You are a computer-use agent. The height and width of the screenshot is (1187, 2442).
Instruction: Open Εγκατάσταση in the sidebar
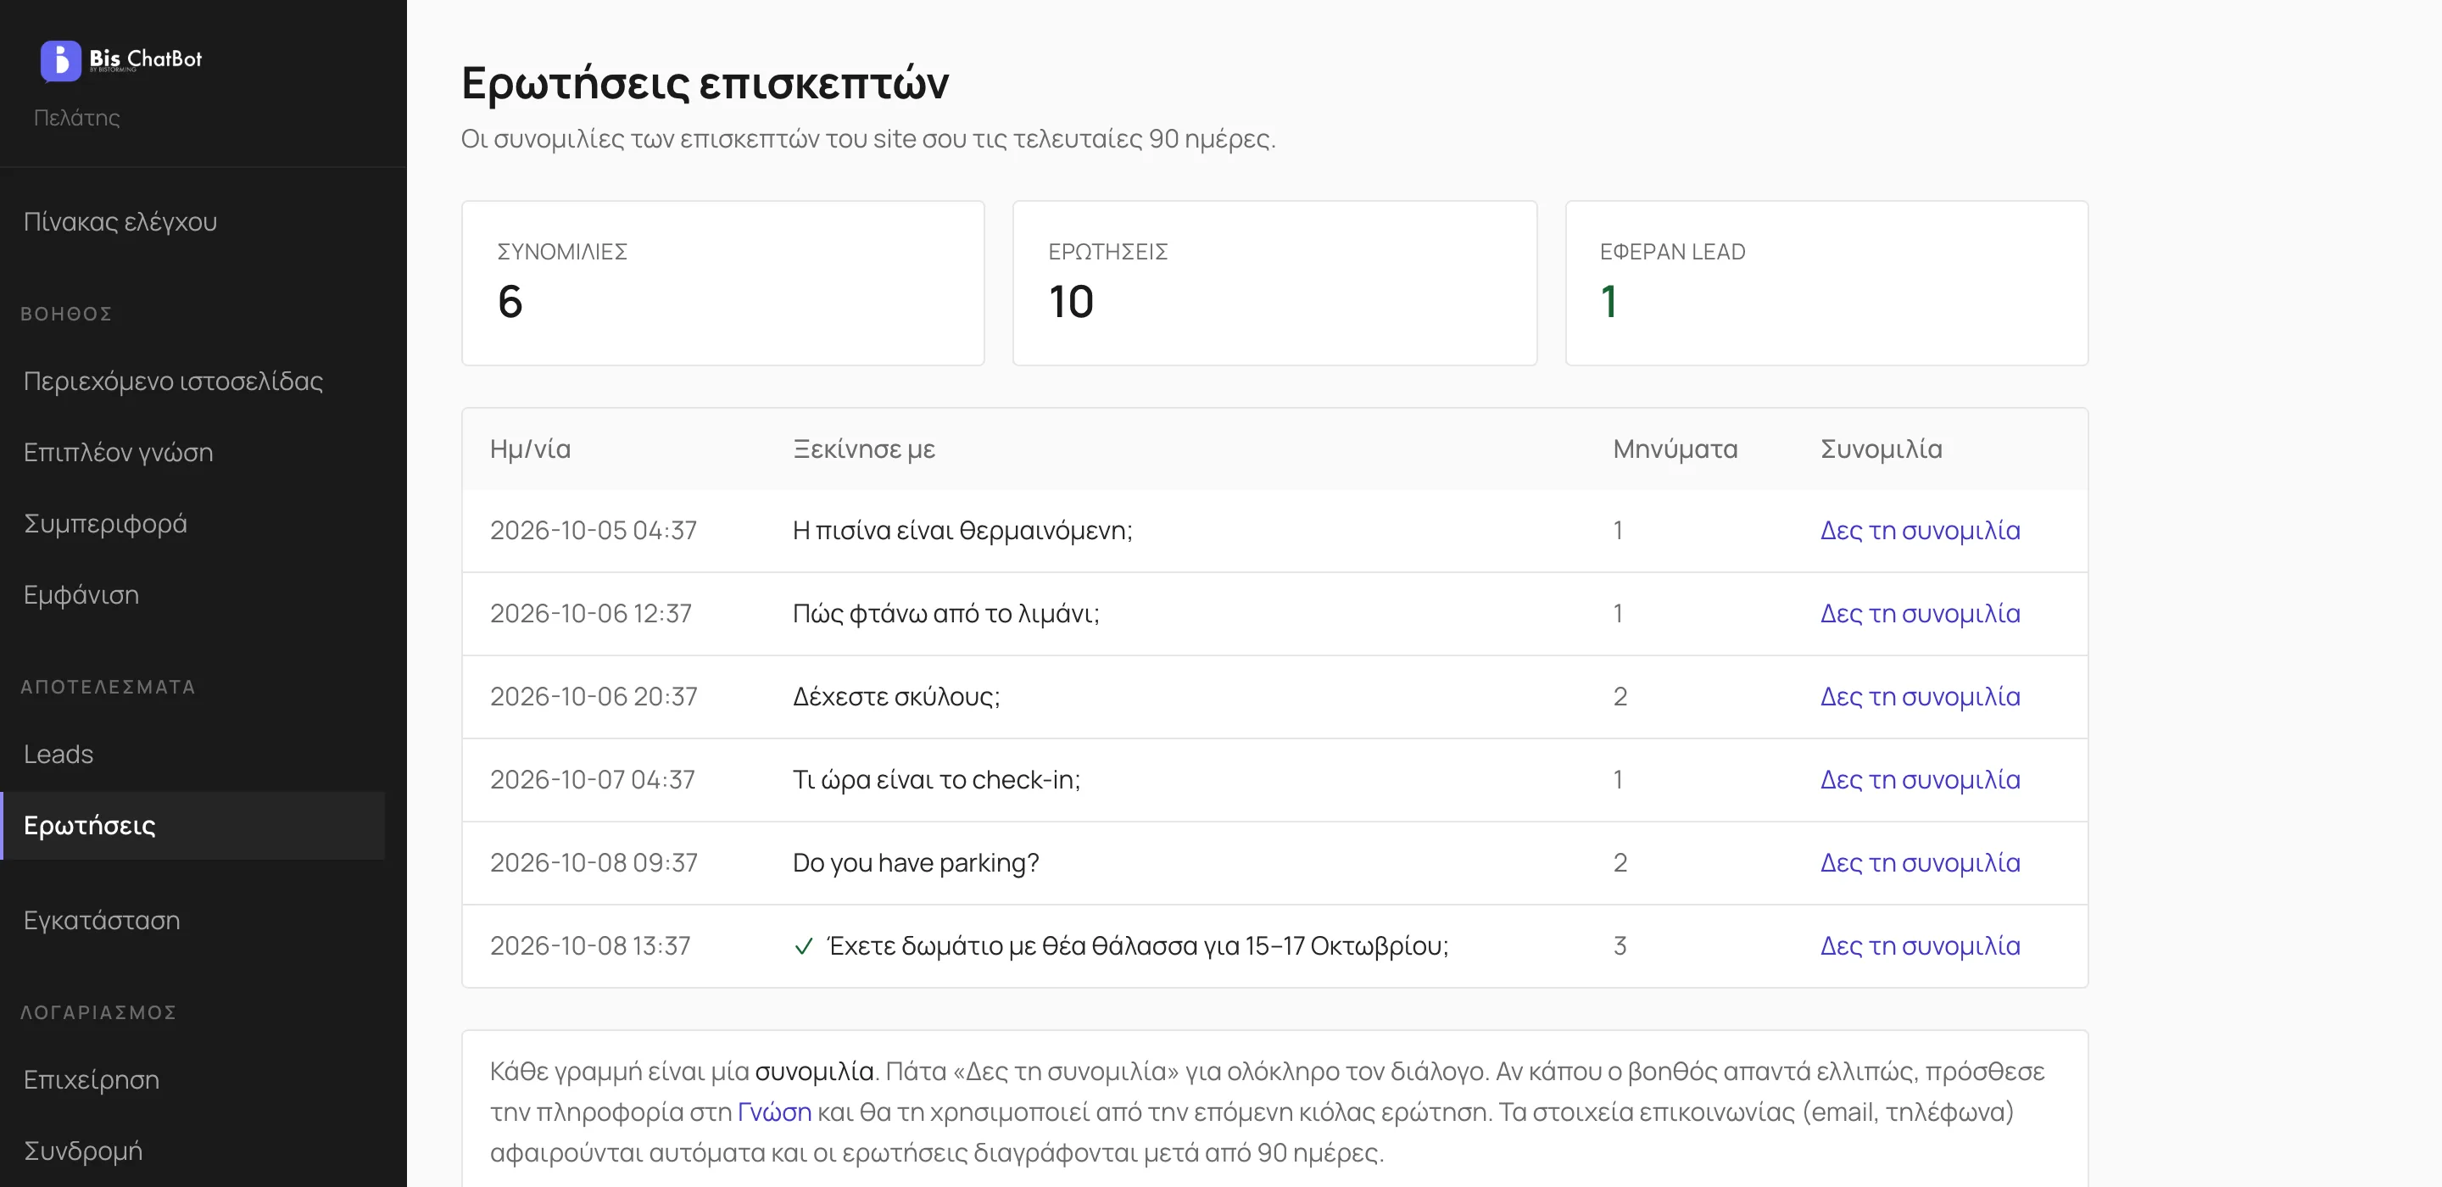click(103, 921)
